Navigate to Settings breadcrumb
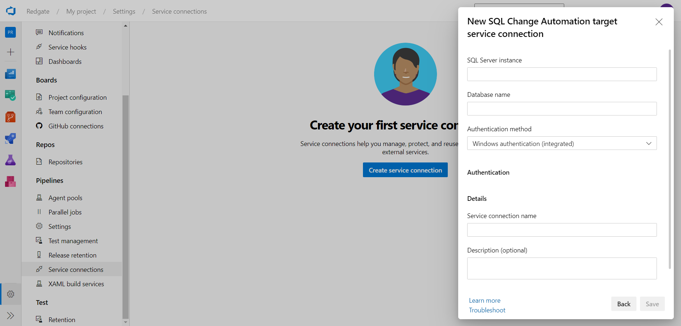This screenshot has height=326, width=681. (124, 11)
